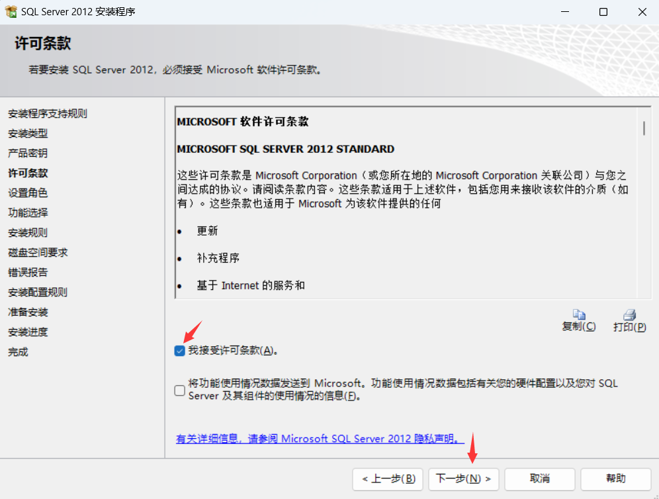Screen dimensions: 659x499
Task: Select 许可条款 step in sidebar
Action: [x=28, y=173]
